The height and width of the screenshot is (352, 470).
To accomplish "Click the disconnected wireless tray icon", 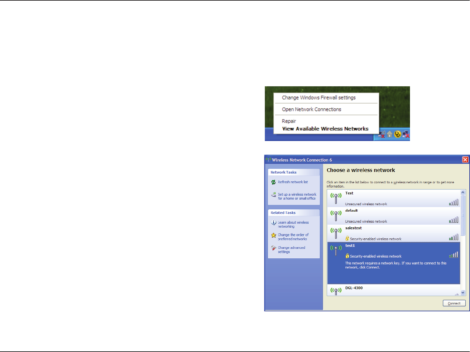I will 382,134.
